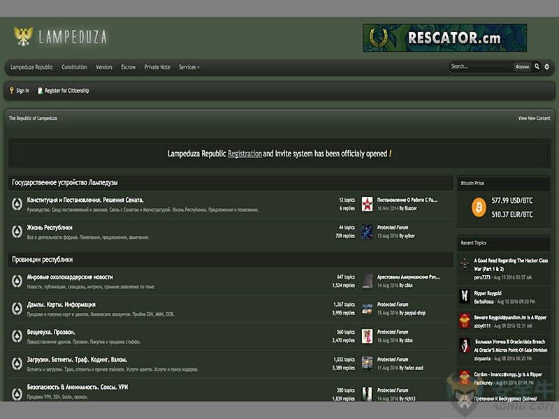Image resolution: width=559 pixels, height=419 pixels.
Task: Select the Private Note menu item
Action: [157, 67]
